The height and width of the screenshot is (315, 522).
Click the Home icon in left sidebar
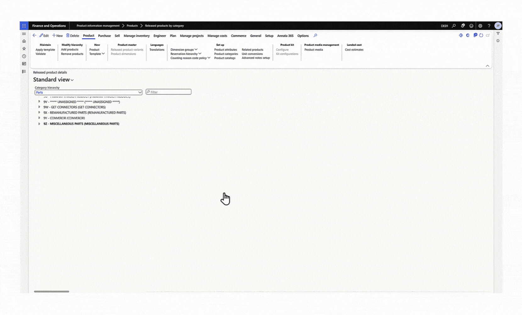pyautogui.click(x=24, y=41)
